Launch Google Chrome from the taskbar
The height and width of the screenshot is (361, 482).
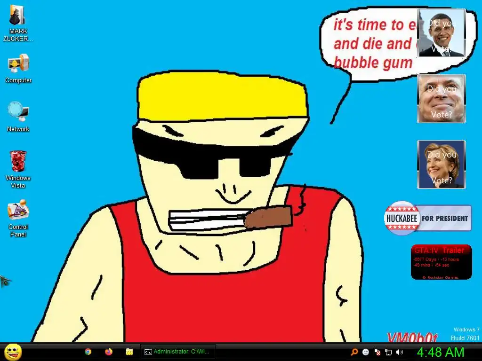tap(88, 352)
